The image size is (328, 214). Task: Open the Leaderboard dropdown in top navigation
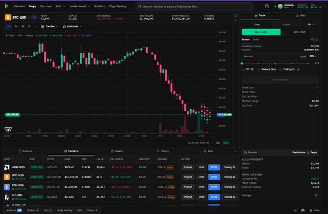[80, 6]
